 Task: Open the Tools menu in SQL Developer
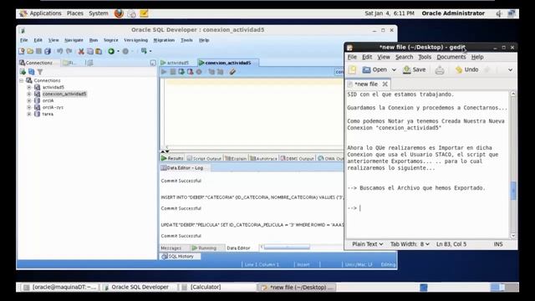pyautogui.click(x=186, y=40)
